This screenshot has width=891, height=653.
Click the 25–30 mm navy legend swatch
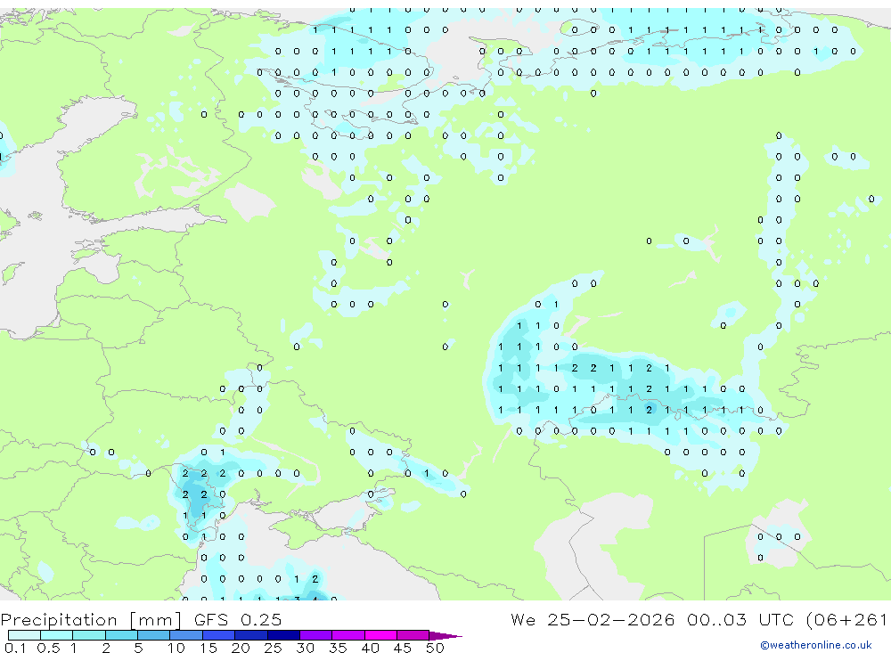point(283,635)
